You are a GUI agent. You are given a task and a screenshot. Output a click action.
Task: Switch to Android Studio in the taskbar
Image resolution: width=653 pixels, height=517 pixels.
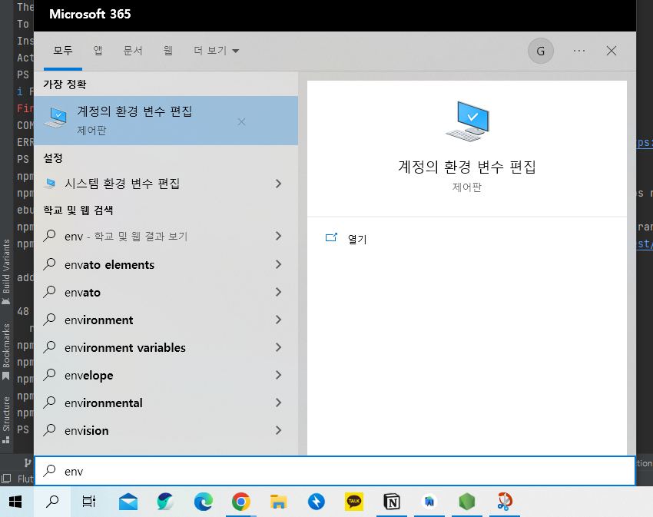coord(429,502)
